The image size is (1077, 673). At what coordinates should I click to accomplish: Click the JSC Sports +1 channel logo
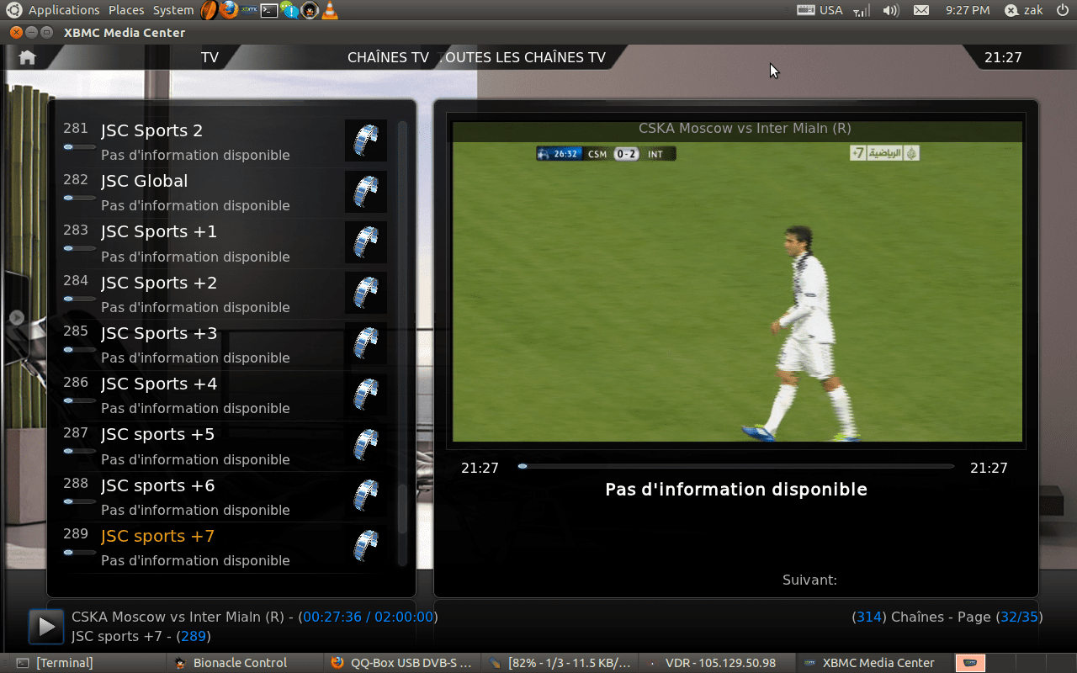(366, 242)
